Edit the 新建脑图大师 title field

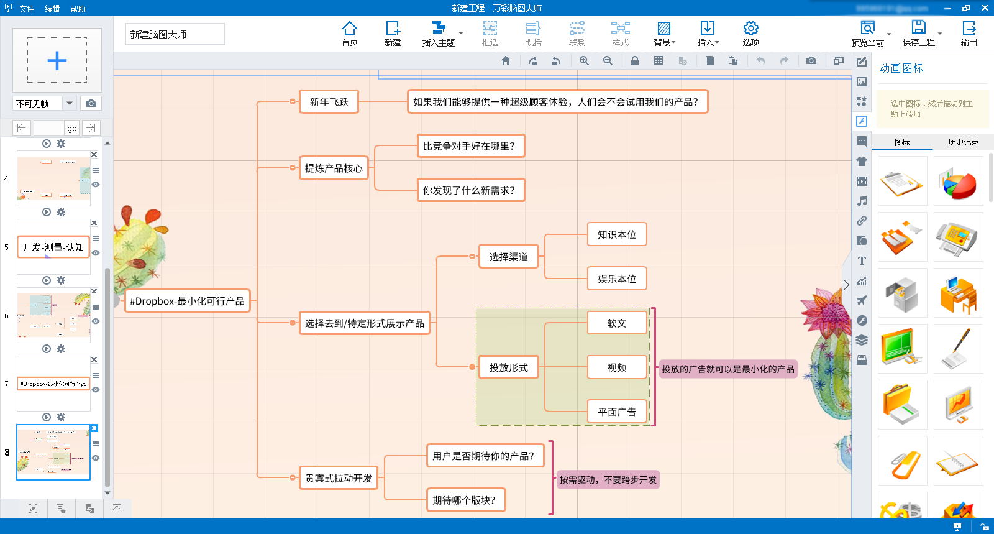pyautogui.click(x=175, y=34)
